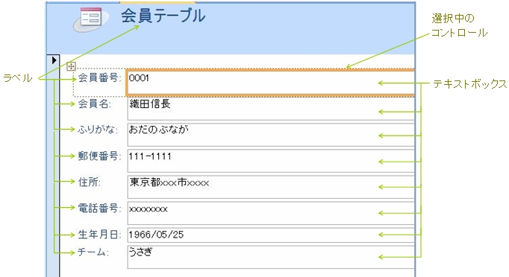Screen dimensions: 509x277
Task: Click the 会員名 field with 織田信長
Action: (271, 109)
